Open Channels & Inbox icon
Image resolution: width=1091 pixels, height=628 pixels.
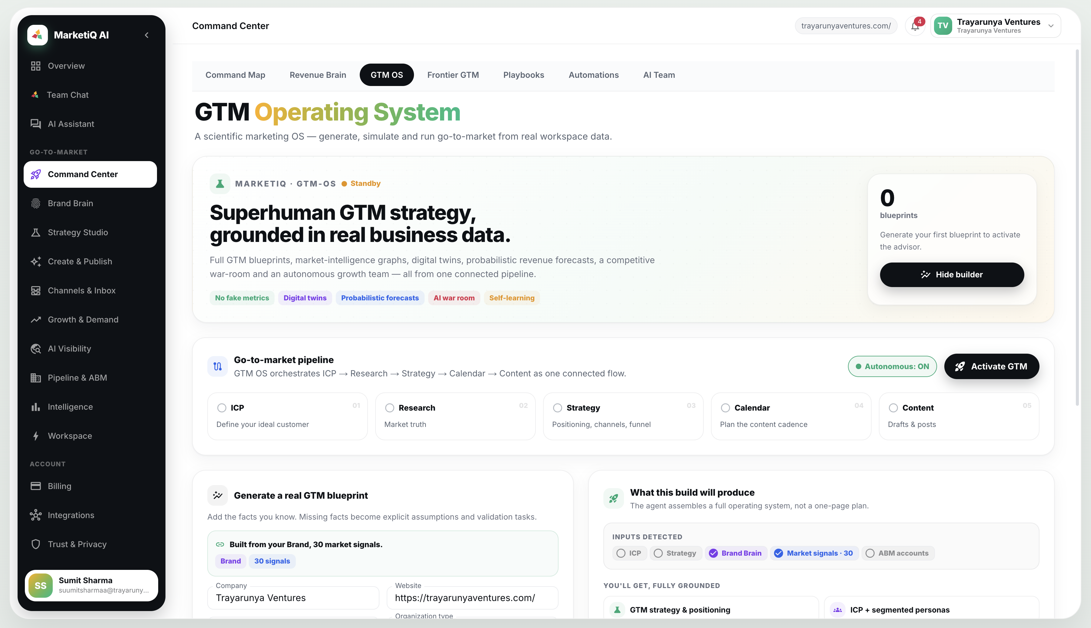click(36, 291)
